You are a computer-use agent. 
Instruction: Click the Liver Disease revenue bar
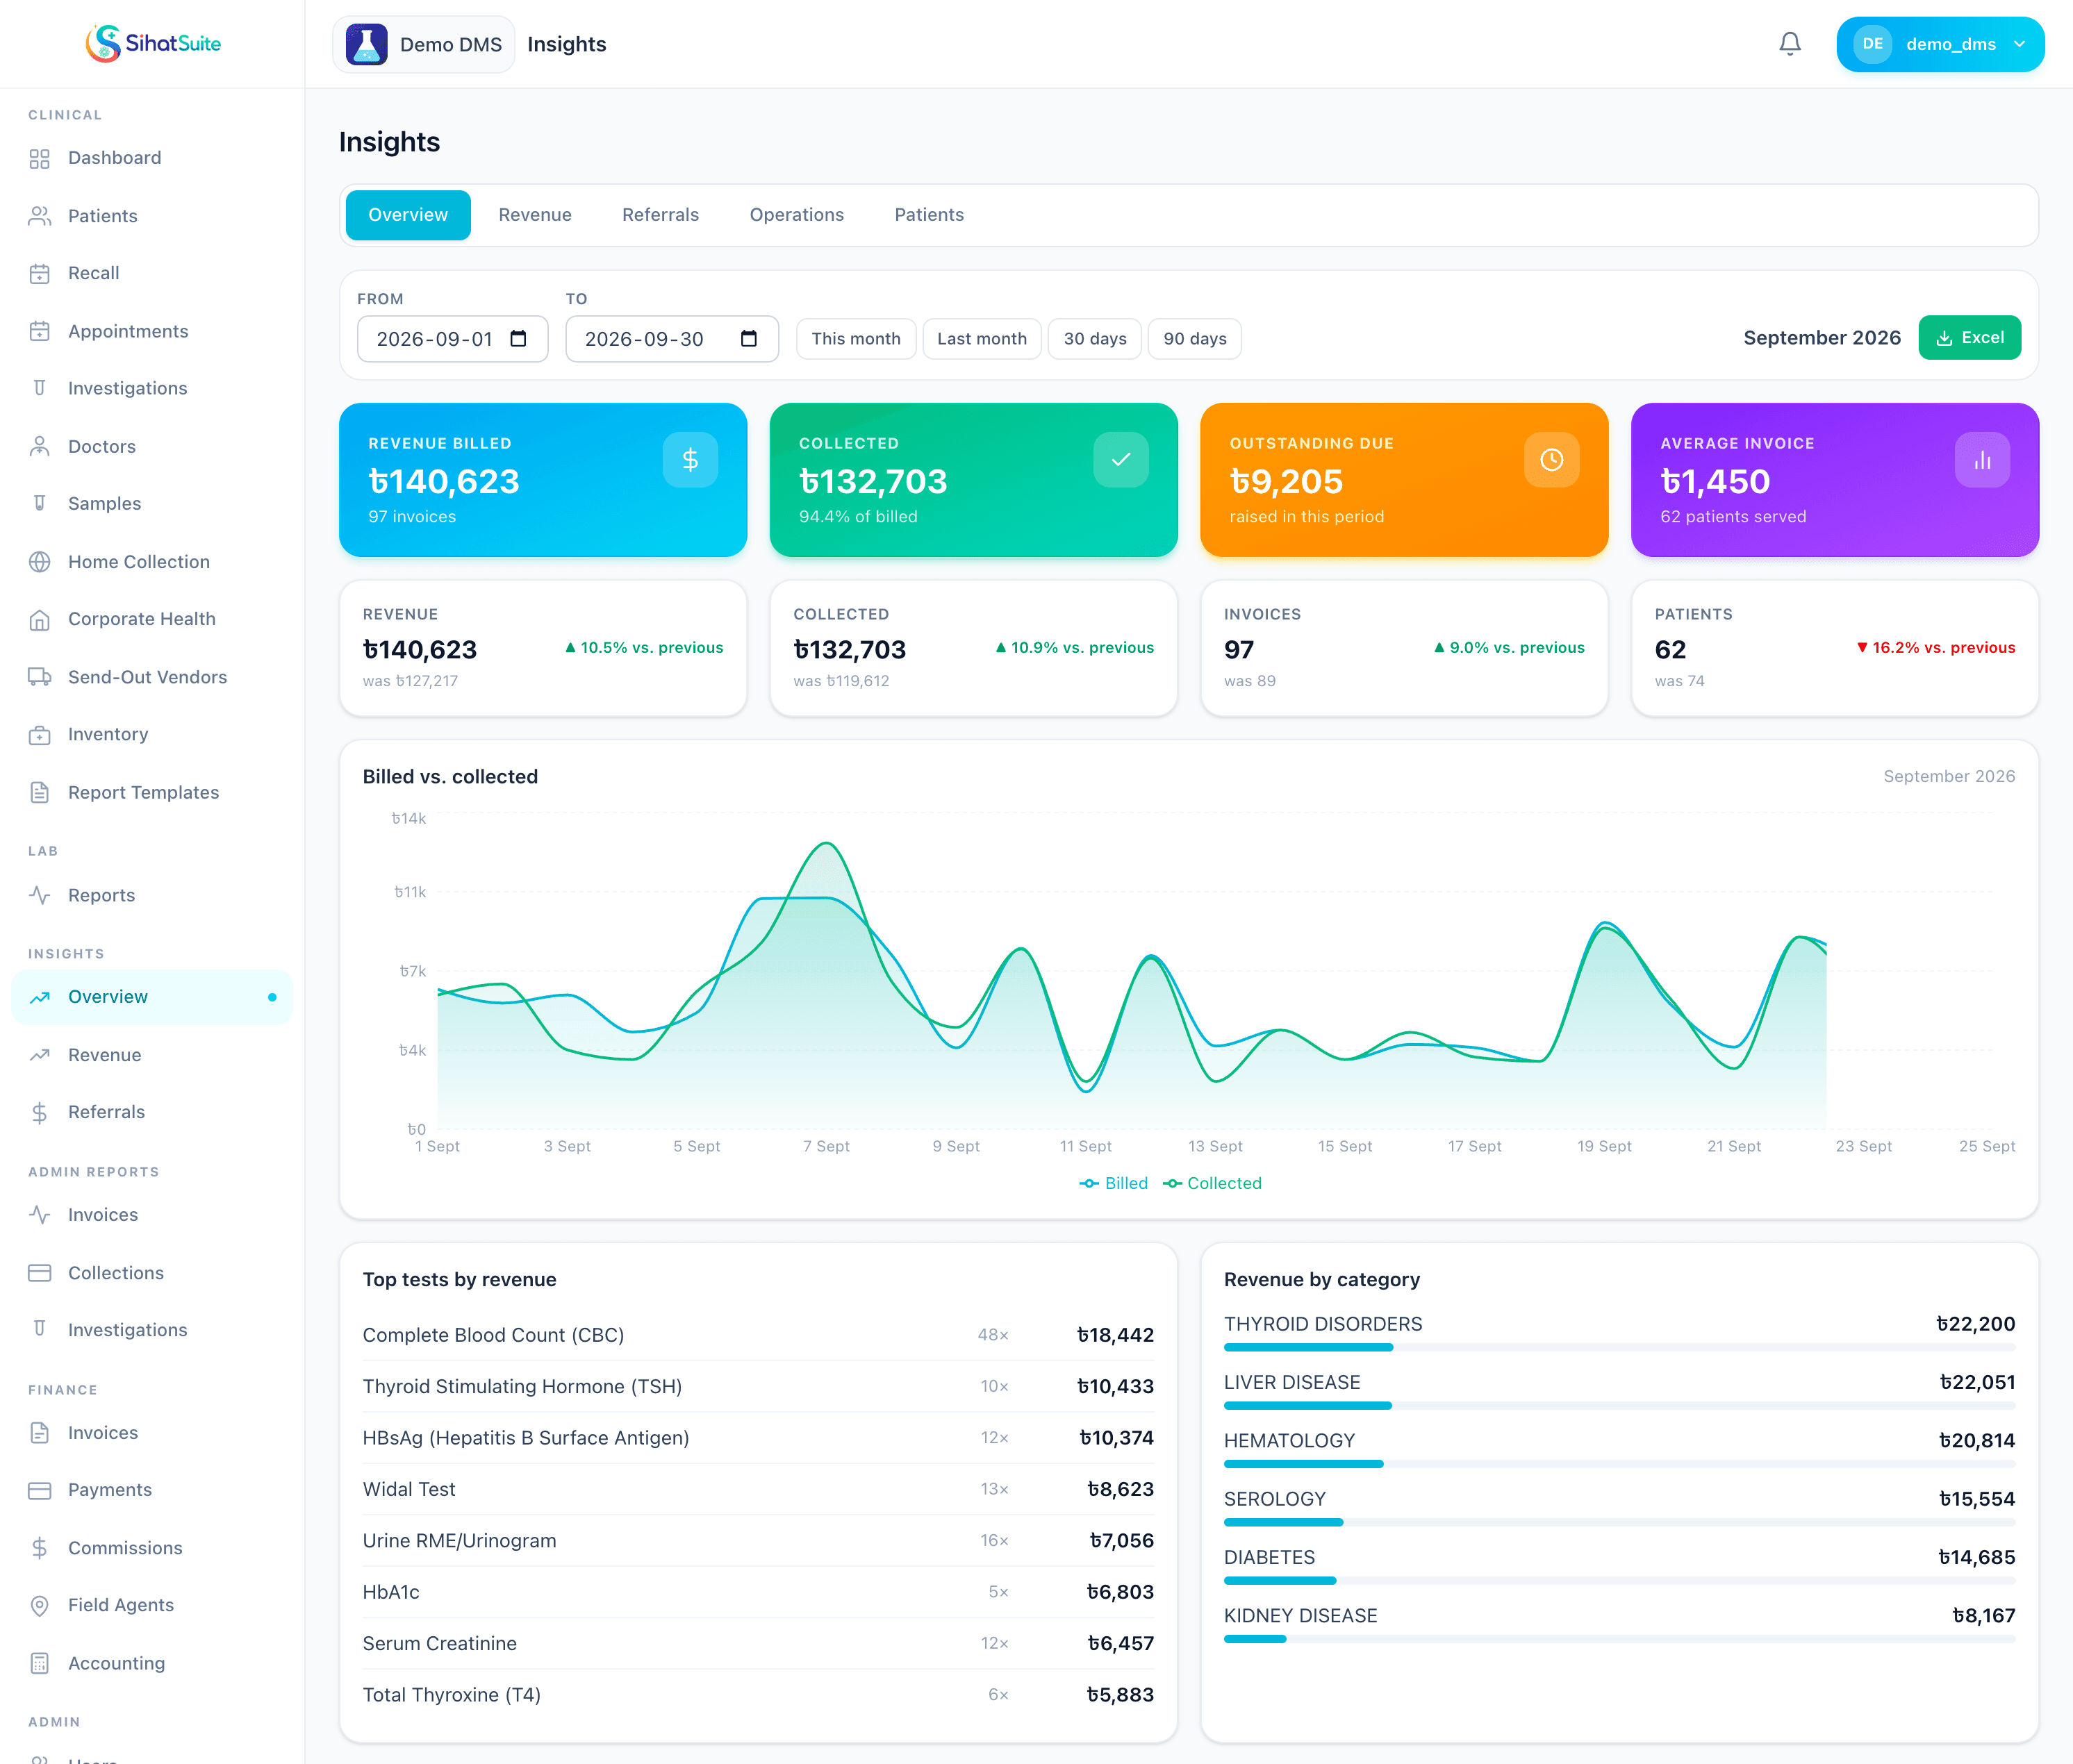click(1619, 1406)
